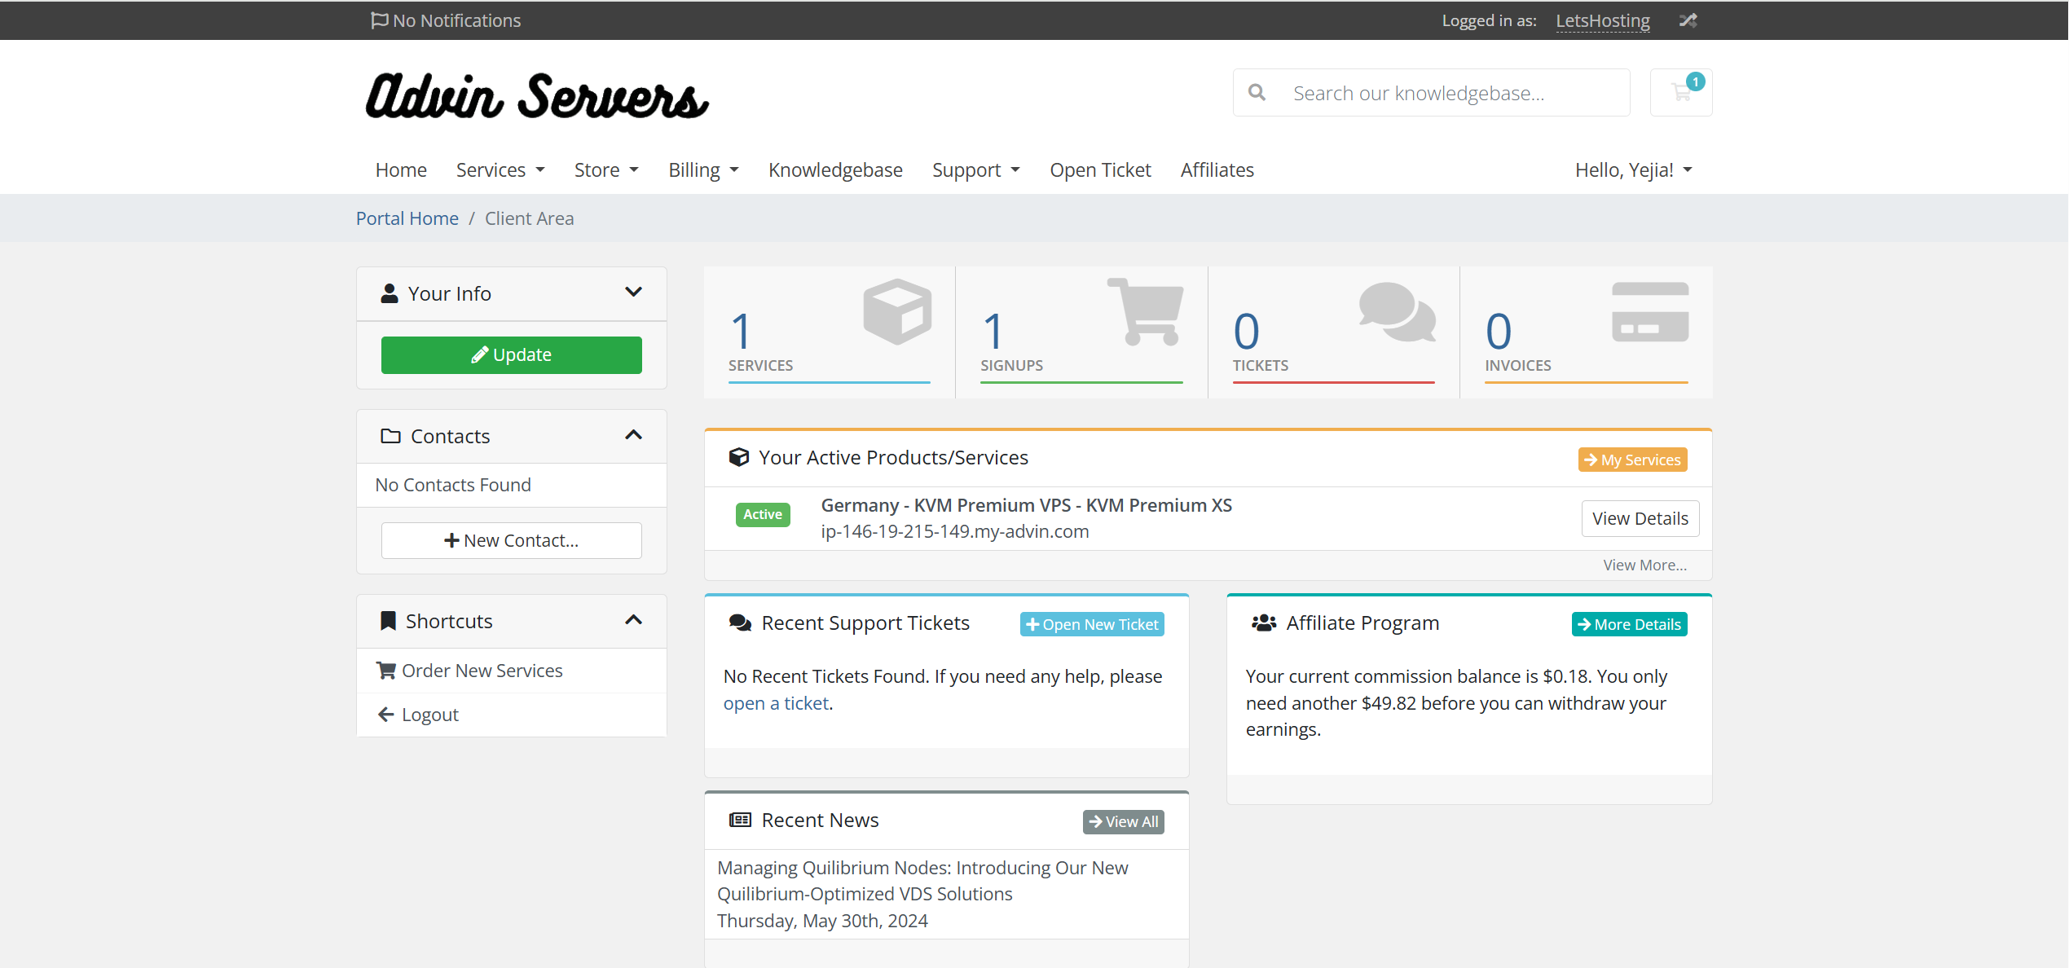The image size is (2069, 968).
Task: Click the TICKETS count label
Action: pos(1260,365)
